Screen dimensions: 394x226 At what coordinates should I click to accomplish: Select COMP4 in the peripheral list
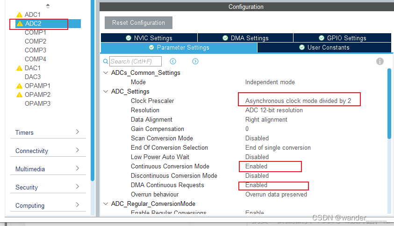click(x=36, y=59)
